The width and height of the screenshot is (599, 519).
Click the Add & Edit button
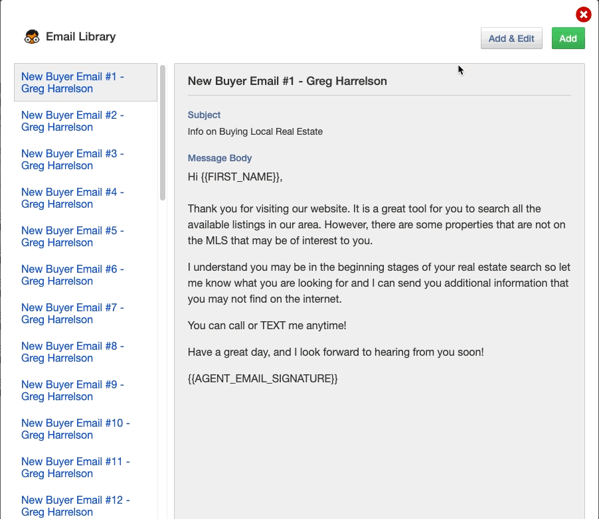[511, 38]
